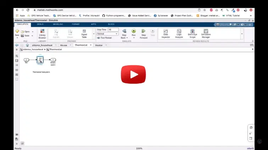
Task: Play the video with red YouTube button
Action: point(134,74)
